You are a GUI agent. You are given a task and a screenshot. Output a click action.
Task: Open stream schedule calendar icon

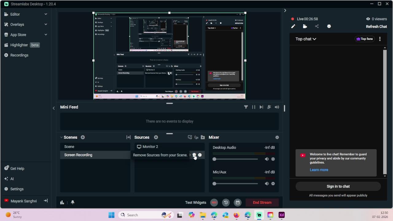[237, 203]
